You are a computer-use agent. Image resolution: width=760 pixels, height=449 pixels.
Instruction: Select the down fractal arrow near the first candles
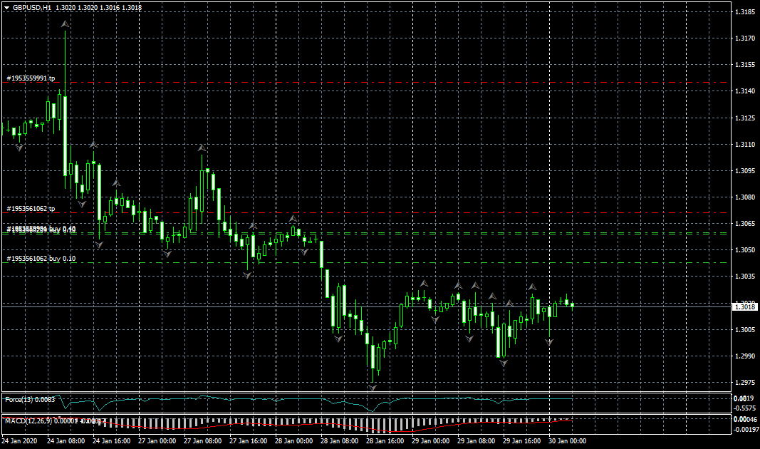[19, 147]
